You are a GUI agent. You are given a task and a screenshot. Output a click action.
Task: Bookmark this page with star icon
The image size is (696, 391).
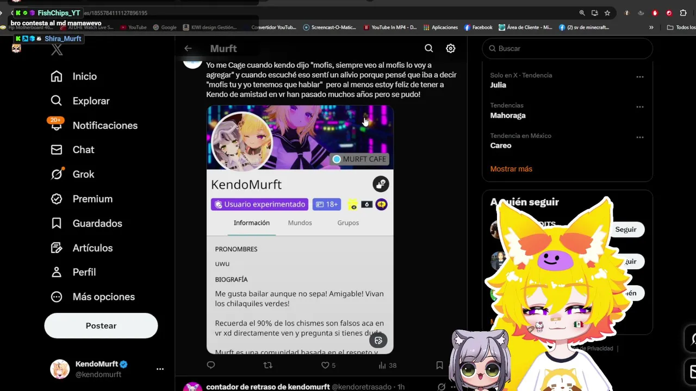(x=607, y=13)
